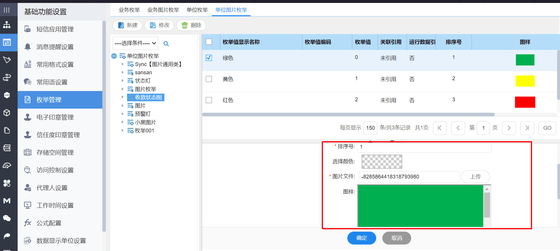The height and width of the screenshot is (251, 560).
Task: Open the 选择颜色 color picker swatch
Action: pyautogui.click(x=382, y=161)
